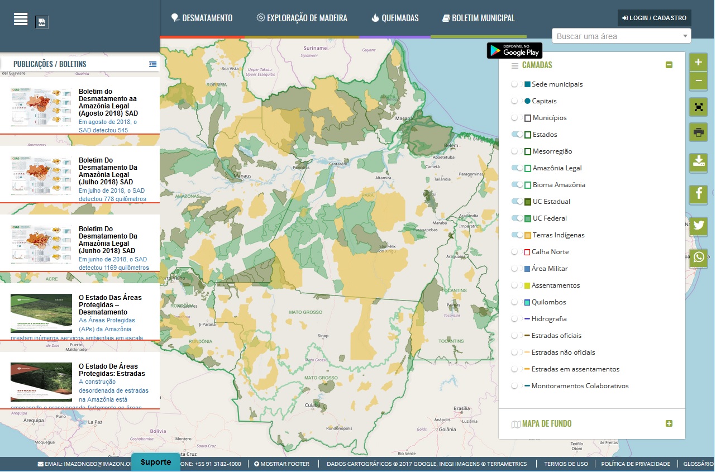This screenshot has width=716, height=472.
Task: Collapse the Camadas panel
Action: pos(669,65)
